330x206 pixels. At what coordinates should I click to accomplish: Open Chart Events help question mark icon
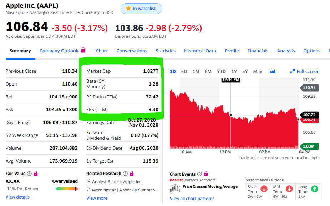[199, 174]
